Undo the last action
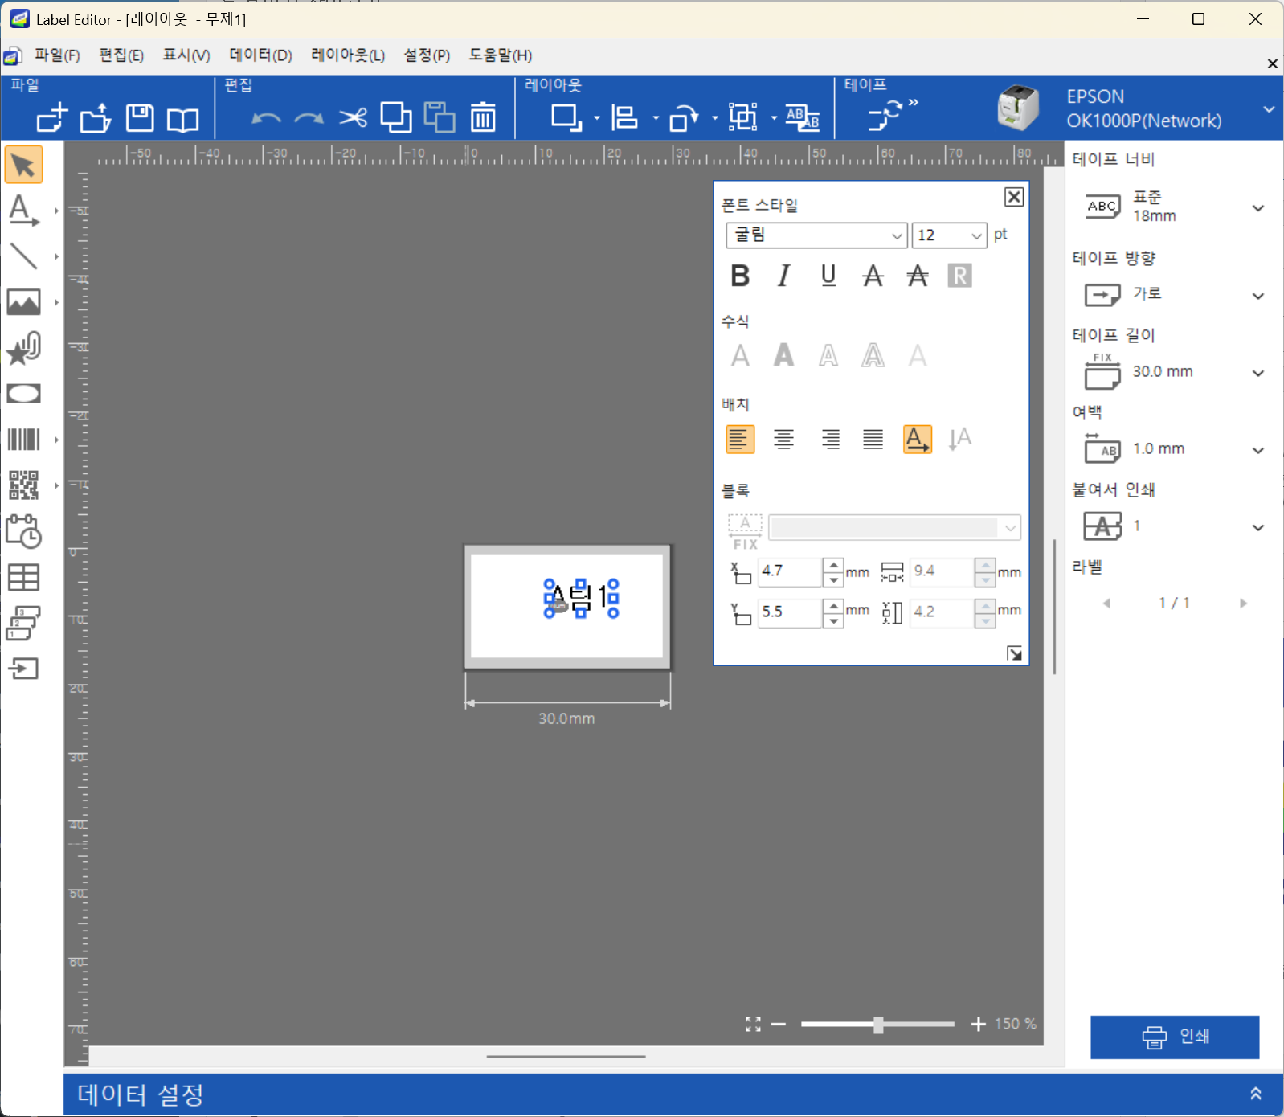This screenshot has height=1117, width=1284. [x=266, y=119]
